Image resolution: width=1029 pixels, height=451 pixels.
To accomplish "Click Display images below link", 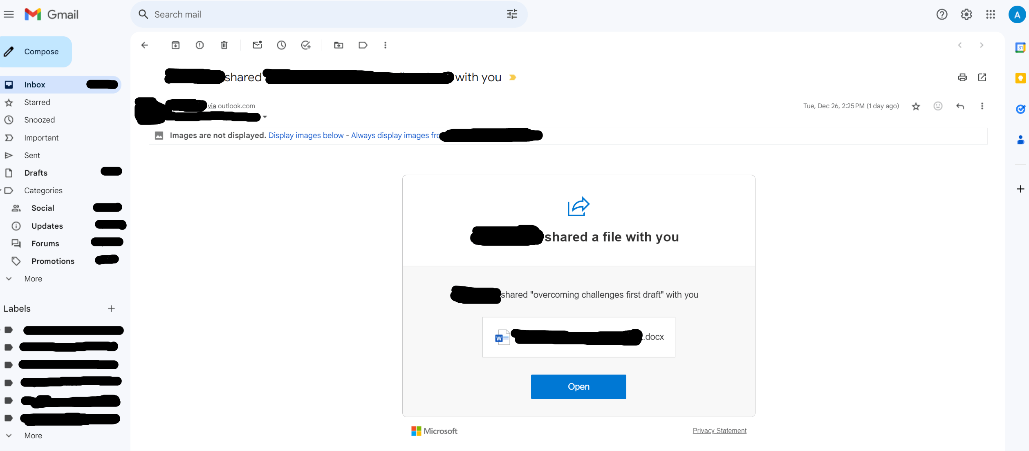I will [x=306, y=136].
